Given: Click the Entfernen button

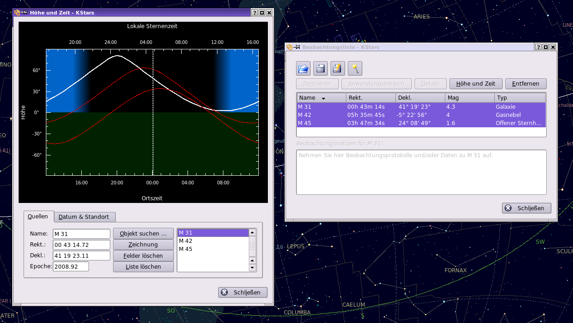Looking at the screenshot, I should [x=525, y=84].
